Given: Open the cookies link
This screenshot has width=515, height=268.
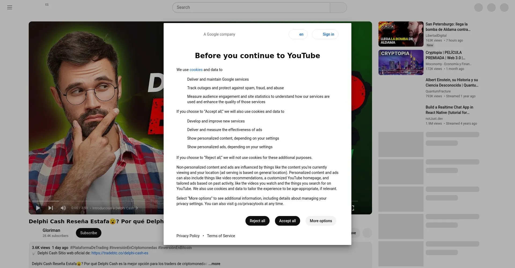Looking at the screenshot, I should point(196,70).
